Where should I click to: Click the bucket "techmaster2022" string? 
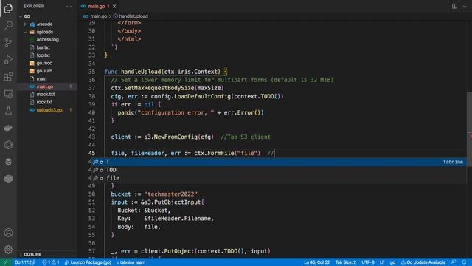click(x=170, y=194)
